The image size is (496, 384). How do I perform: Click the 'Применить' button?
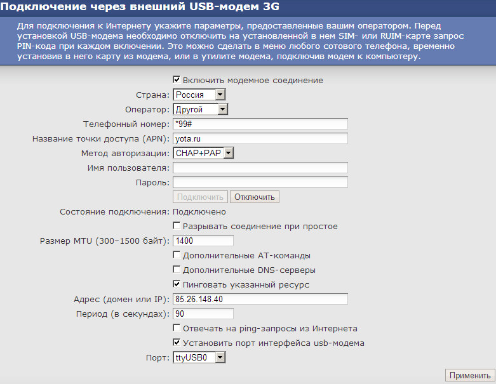tap(470, 375)
